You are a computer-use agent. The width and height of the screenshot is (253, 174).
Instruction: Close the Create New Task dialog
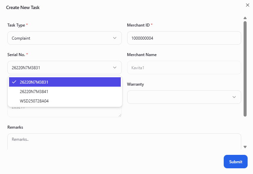(x=248, y=5)
